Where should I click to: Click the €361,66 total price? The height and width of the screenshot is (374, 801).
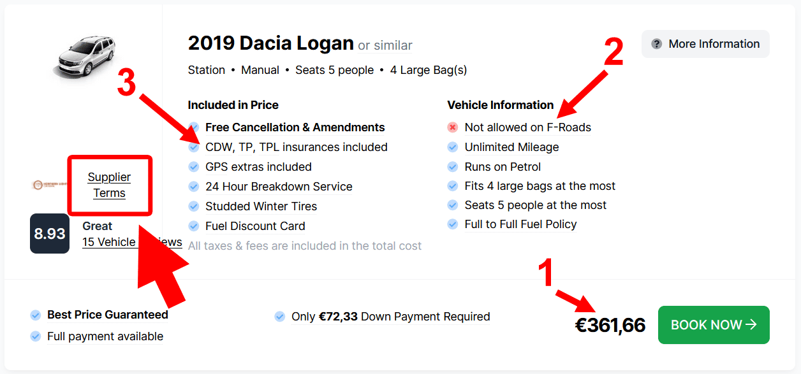click(x=610, y=326)
